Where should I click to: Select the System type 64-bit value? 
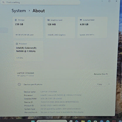[x=61, y=109]
